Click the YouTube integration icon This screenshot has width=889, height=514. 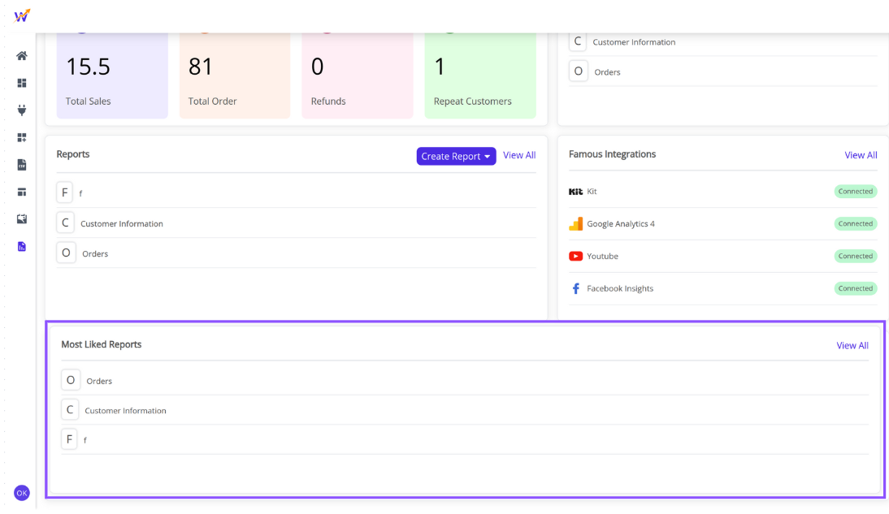coord(575,257)
